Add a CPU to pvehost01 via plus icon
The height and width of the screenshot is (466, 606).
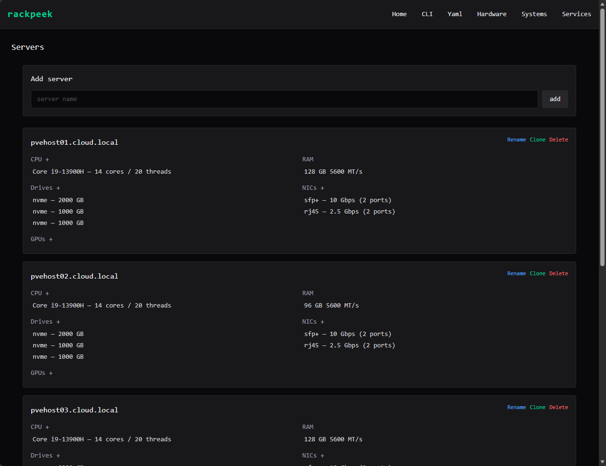47,159
